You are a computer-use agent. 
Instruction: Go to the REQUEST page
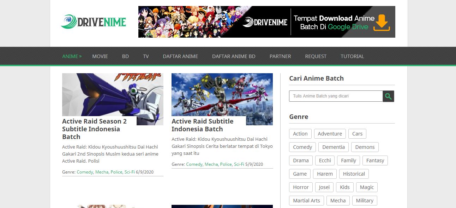tap(316, 56)
